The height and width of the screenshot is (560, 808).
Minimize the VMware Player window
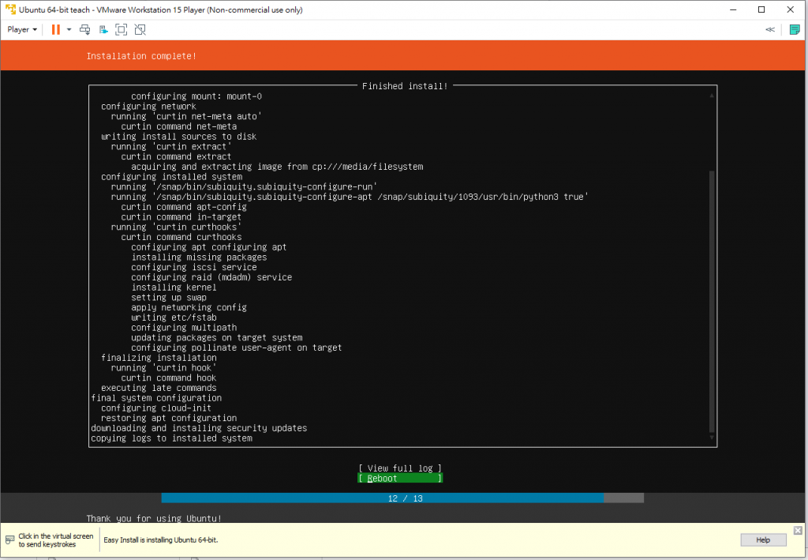coord(733,9)
